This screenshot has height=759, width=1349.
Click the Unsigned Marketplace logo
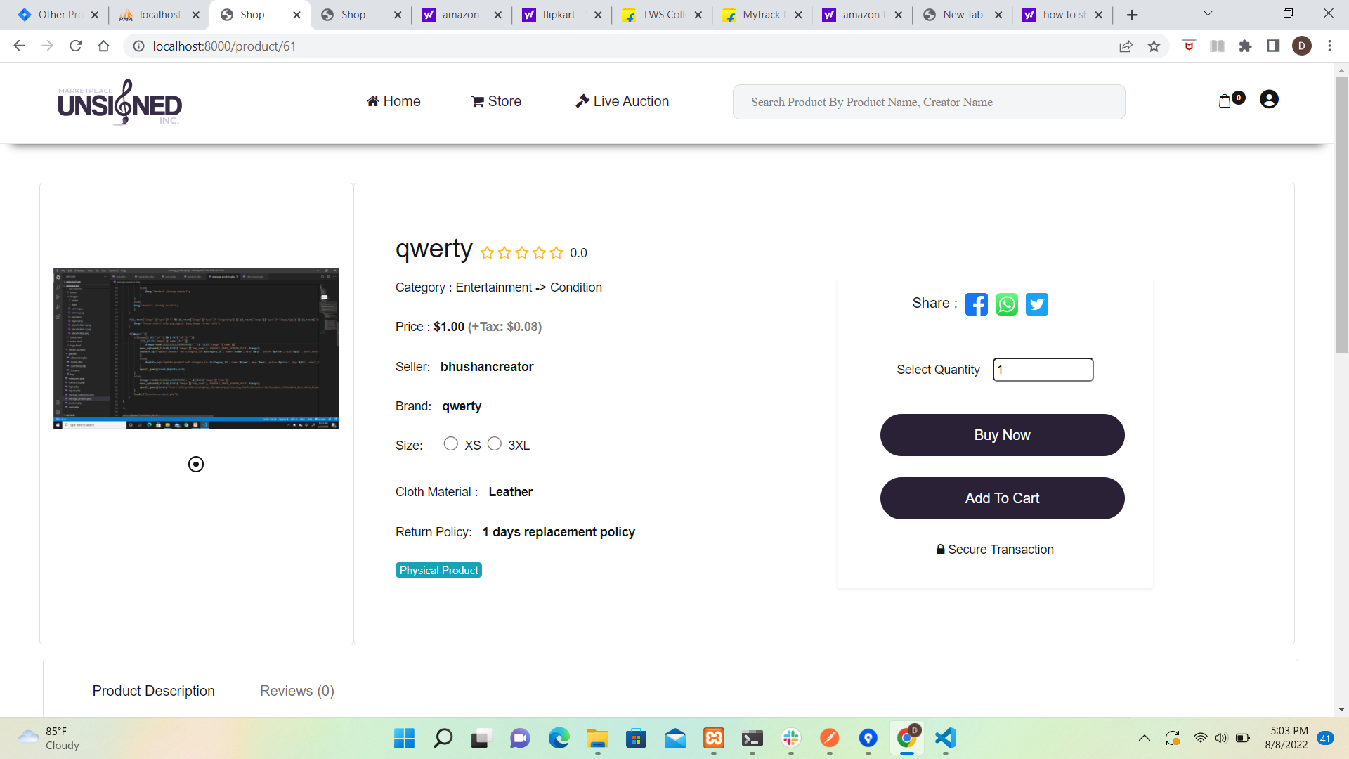pos(119,103)
